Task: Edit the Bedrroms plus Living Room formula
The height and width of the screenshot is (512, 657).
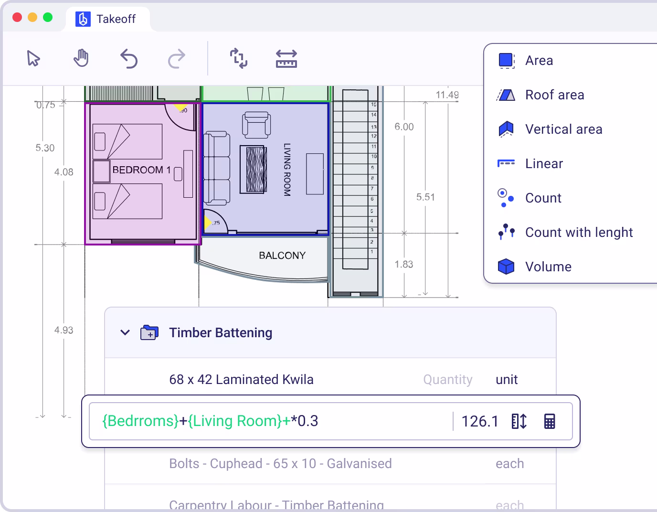Action: [x=210, y=421]
